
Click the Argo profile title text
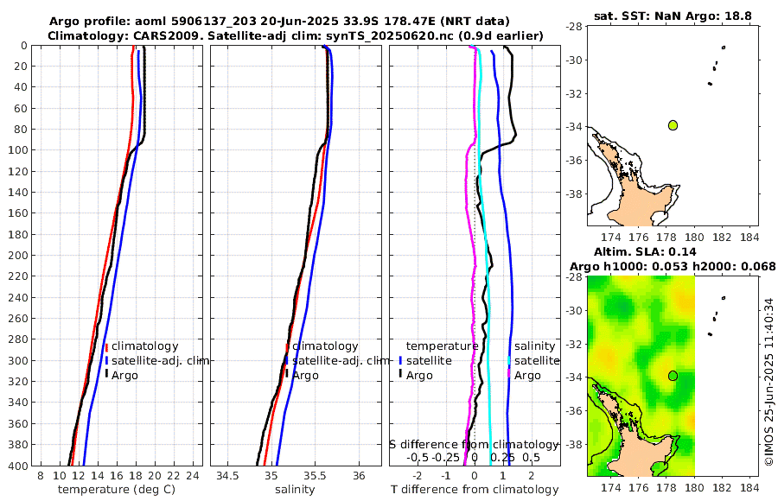[x=279, y=22]
